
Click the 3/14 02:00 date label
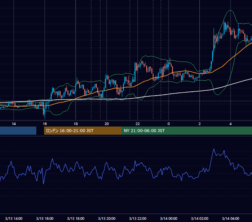[x=200, y=218]
